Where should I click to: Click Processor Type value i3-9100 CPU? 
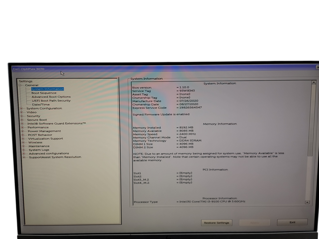point(212,201)
